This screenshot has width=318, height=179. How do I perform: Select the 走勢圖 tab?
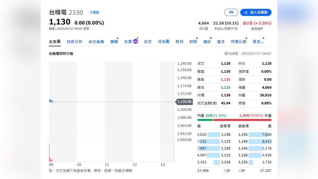click(55, 42)
